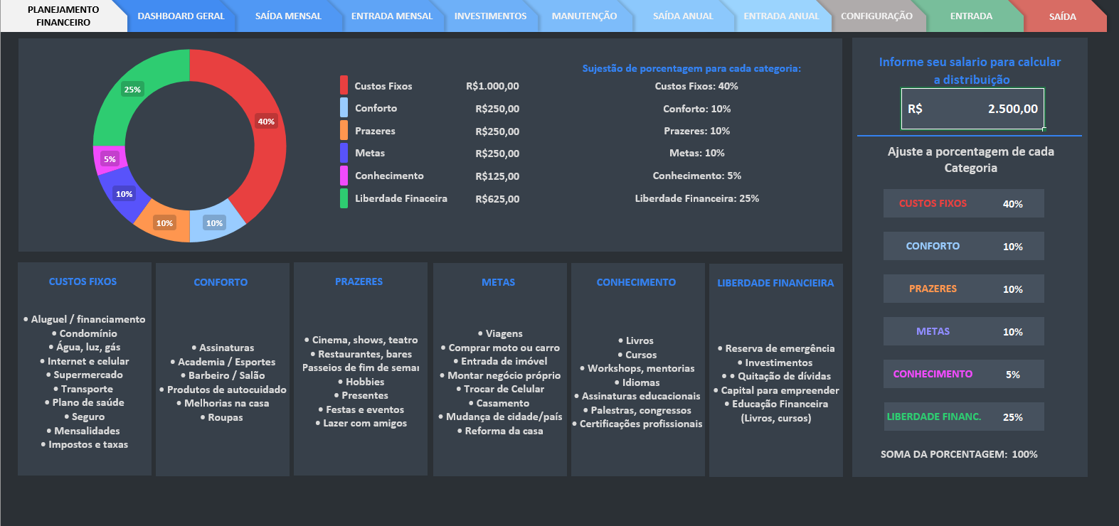This screenshot has height=526, width=1119.
Task: Open the Saída Anual tab
Action: (x=683, y=16)
